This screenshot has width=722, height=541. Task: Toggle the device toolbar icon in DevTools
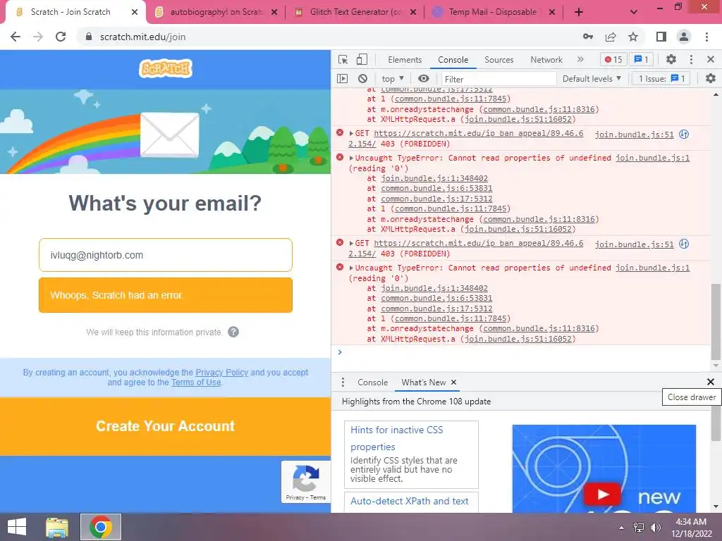[x=362, y=59]
